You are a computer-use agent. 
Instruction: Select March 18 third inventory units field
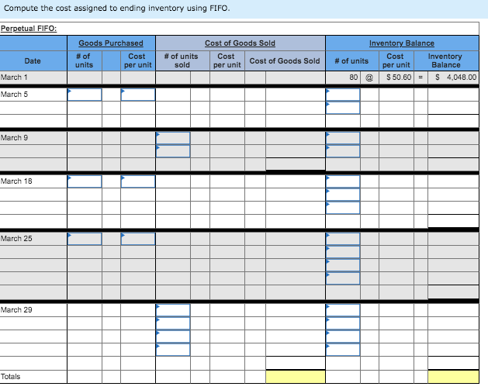click(x=343, y=208)
